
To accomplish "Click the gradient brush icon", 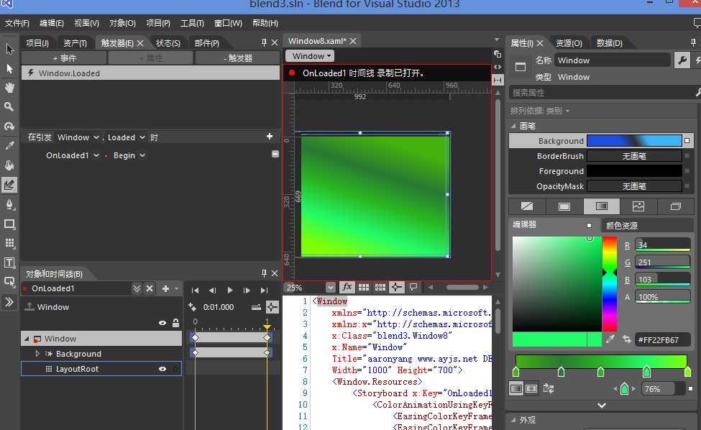I will [x=601, y=206].
